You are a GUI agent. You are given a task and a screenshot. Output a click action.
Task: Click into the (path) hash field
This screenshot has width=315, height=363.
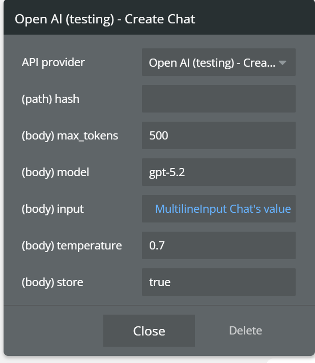(x=218, y=99)
